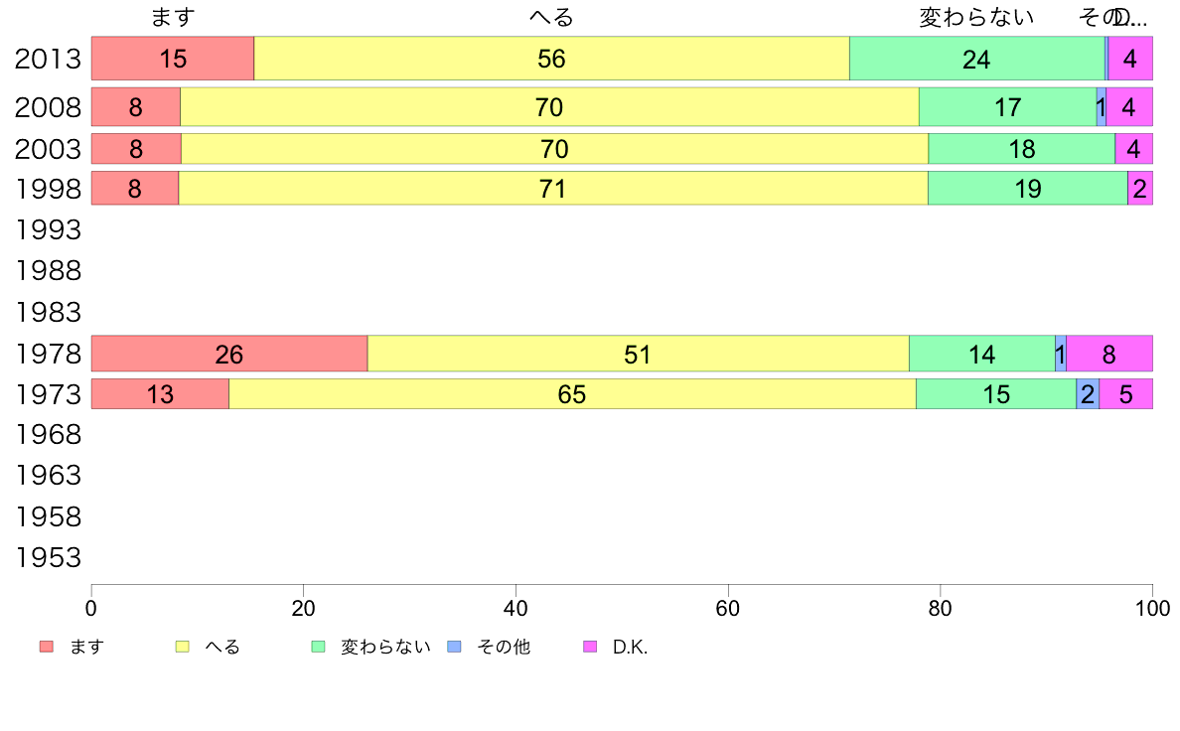Click the へる column header at top

point(551,17)
